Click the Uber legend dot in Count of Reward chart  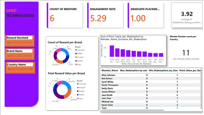pos(76,65)
